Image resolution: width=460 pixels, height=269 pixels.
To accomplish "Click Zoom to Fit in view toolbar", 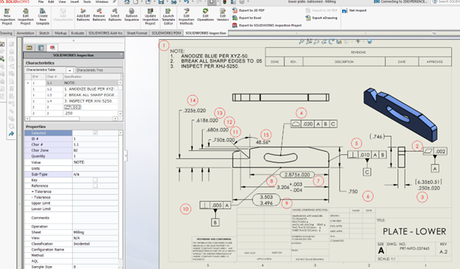I will click(x=302, y=42).
